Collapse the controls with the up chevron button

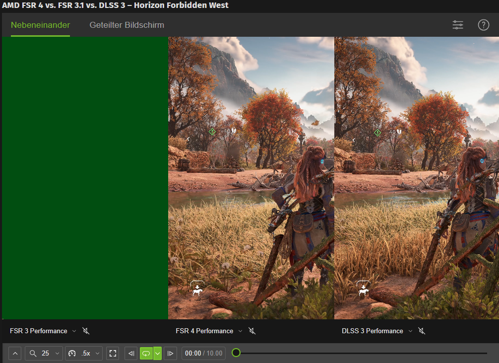15,353
